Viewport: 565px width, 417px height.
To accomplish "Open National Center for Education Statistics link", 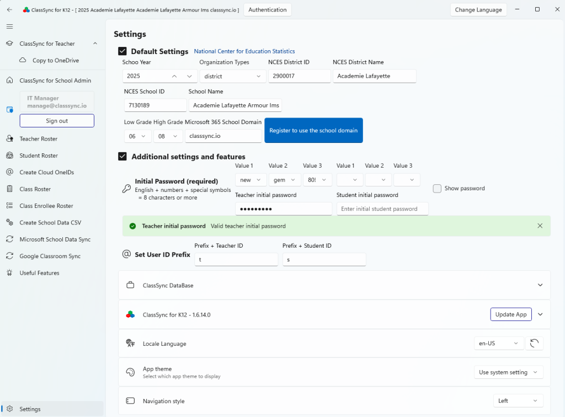I will (x=244, y=51).
